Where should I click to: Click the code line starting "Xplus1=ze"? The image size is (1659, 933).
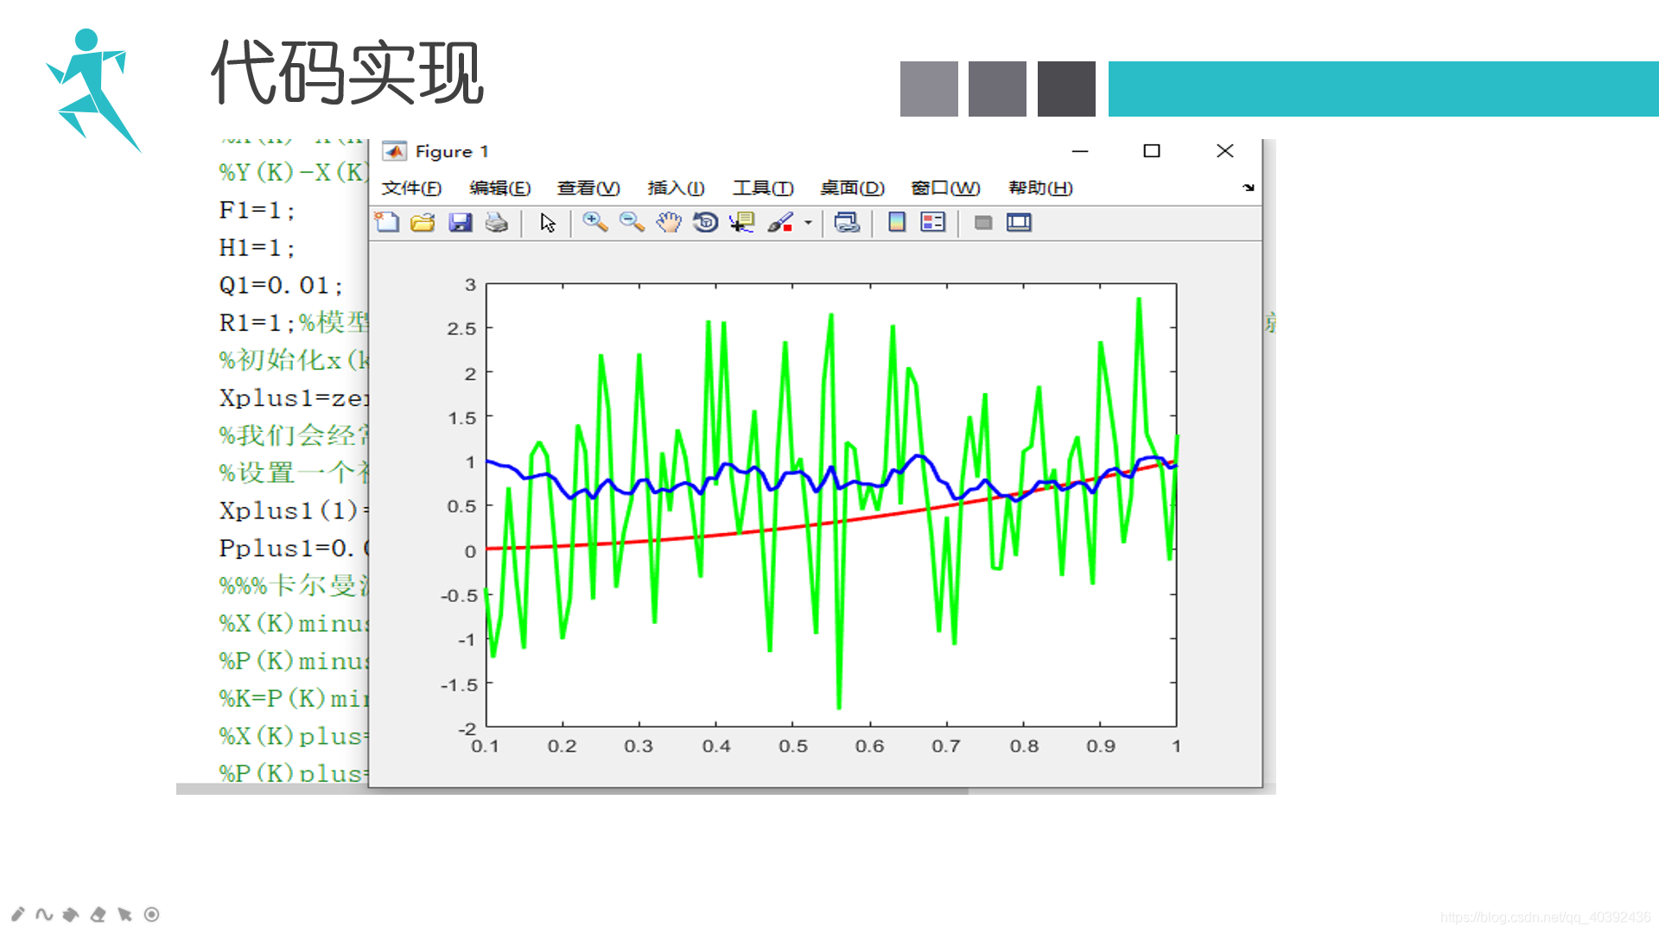[294, 398]
